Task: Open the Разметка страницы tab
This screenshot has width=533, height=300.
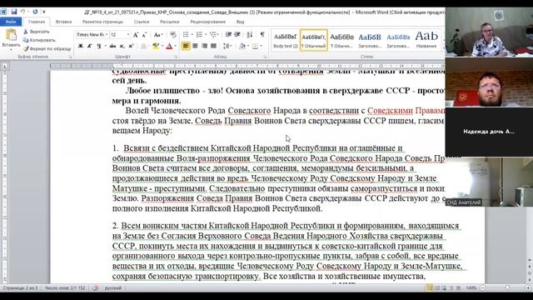Action: 102,22
